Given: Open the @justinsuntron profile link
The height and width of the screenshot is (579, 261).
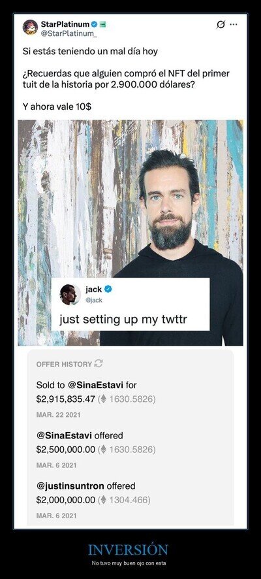Looking at the screenshot, I should (x=70, y=486).
